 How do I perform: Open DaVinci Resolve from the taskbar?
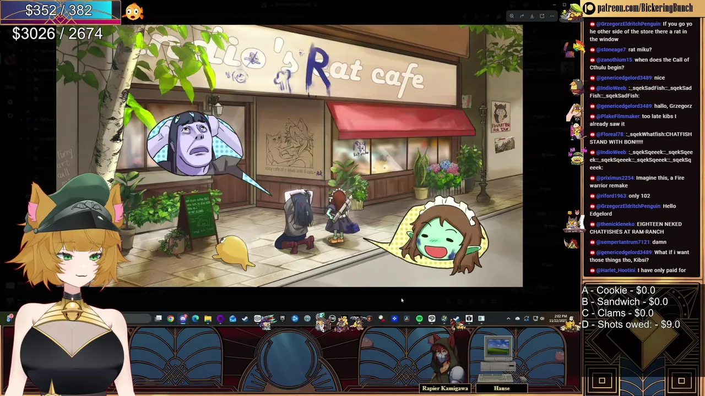pos(406,318)
